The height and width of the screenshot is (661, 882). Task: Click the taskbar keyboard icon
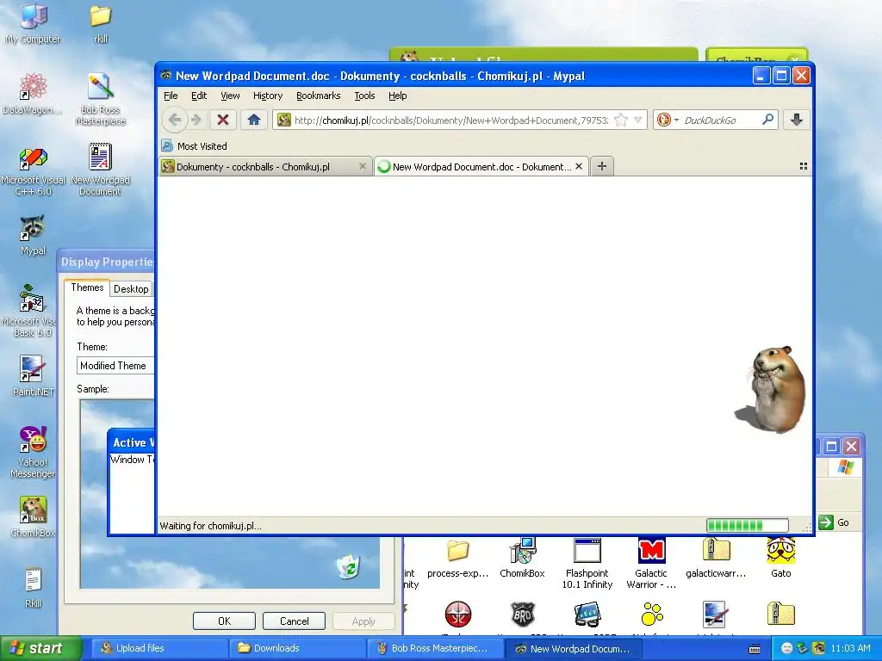(x=755, y=649)
